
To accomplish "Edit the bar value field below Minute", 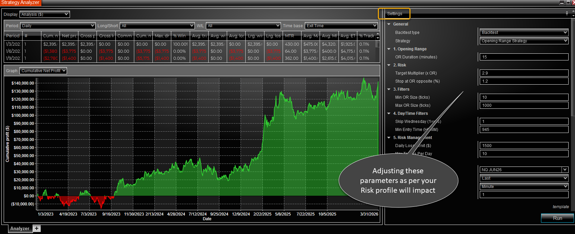I will coord(524,195).
